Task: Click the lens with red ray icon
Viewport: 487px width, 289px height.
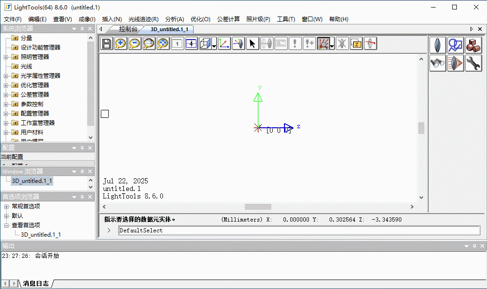Action: [x=371, y=43]
